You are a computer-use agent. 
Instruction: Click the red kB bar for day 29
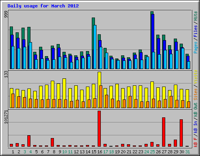coord(175,143)
